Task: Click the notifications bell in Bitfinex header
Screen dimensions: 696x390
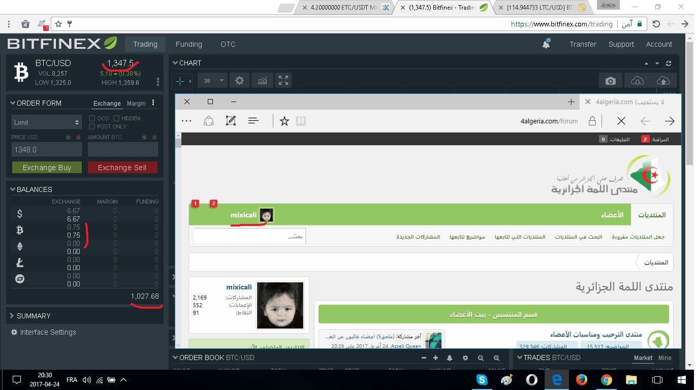Action: (x=546, y=44)
